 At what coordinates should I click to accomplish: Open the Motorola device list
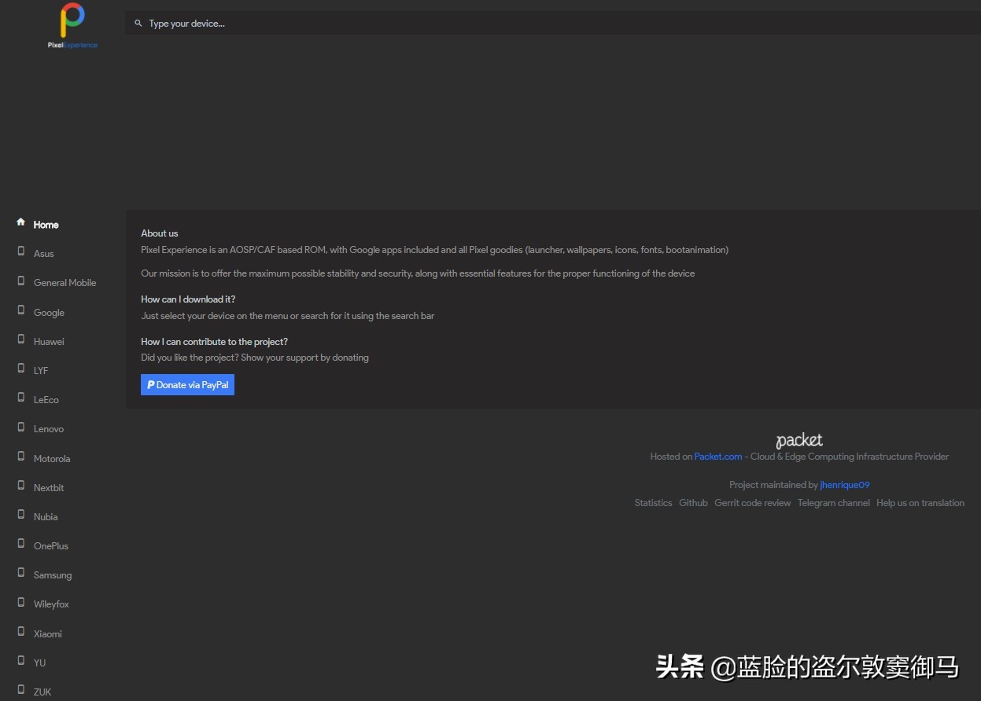coord(52,458)
